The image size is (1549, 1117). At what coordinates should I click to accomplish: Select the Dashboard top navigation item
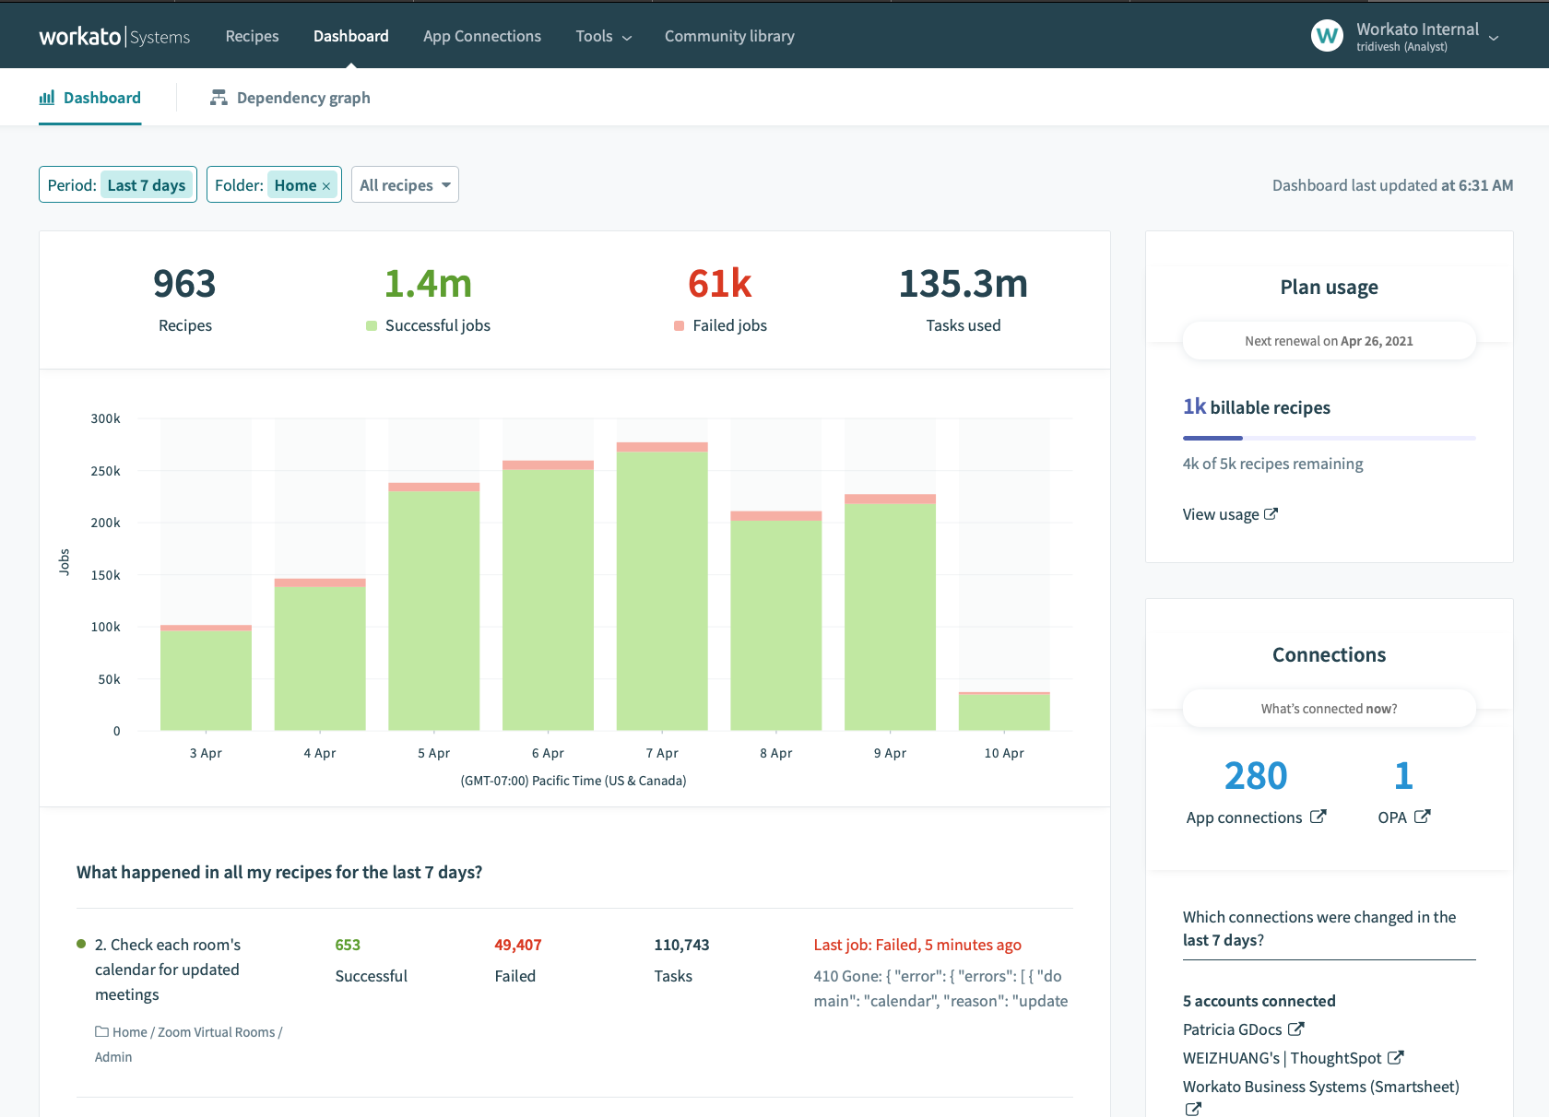[x=350, y=36]
